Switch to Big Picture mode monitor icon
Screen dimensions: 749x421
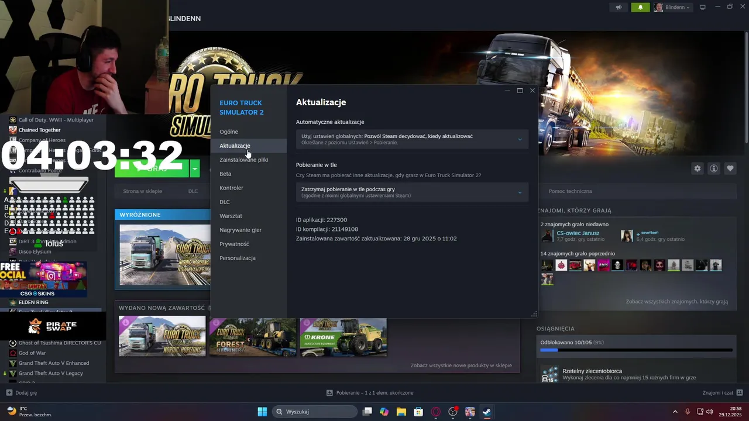click(703, 7)
